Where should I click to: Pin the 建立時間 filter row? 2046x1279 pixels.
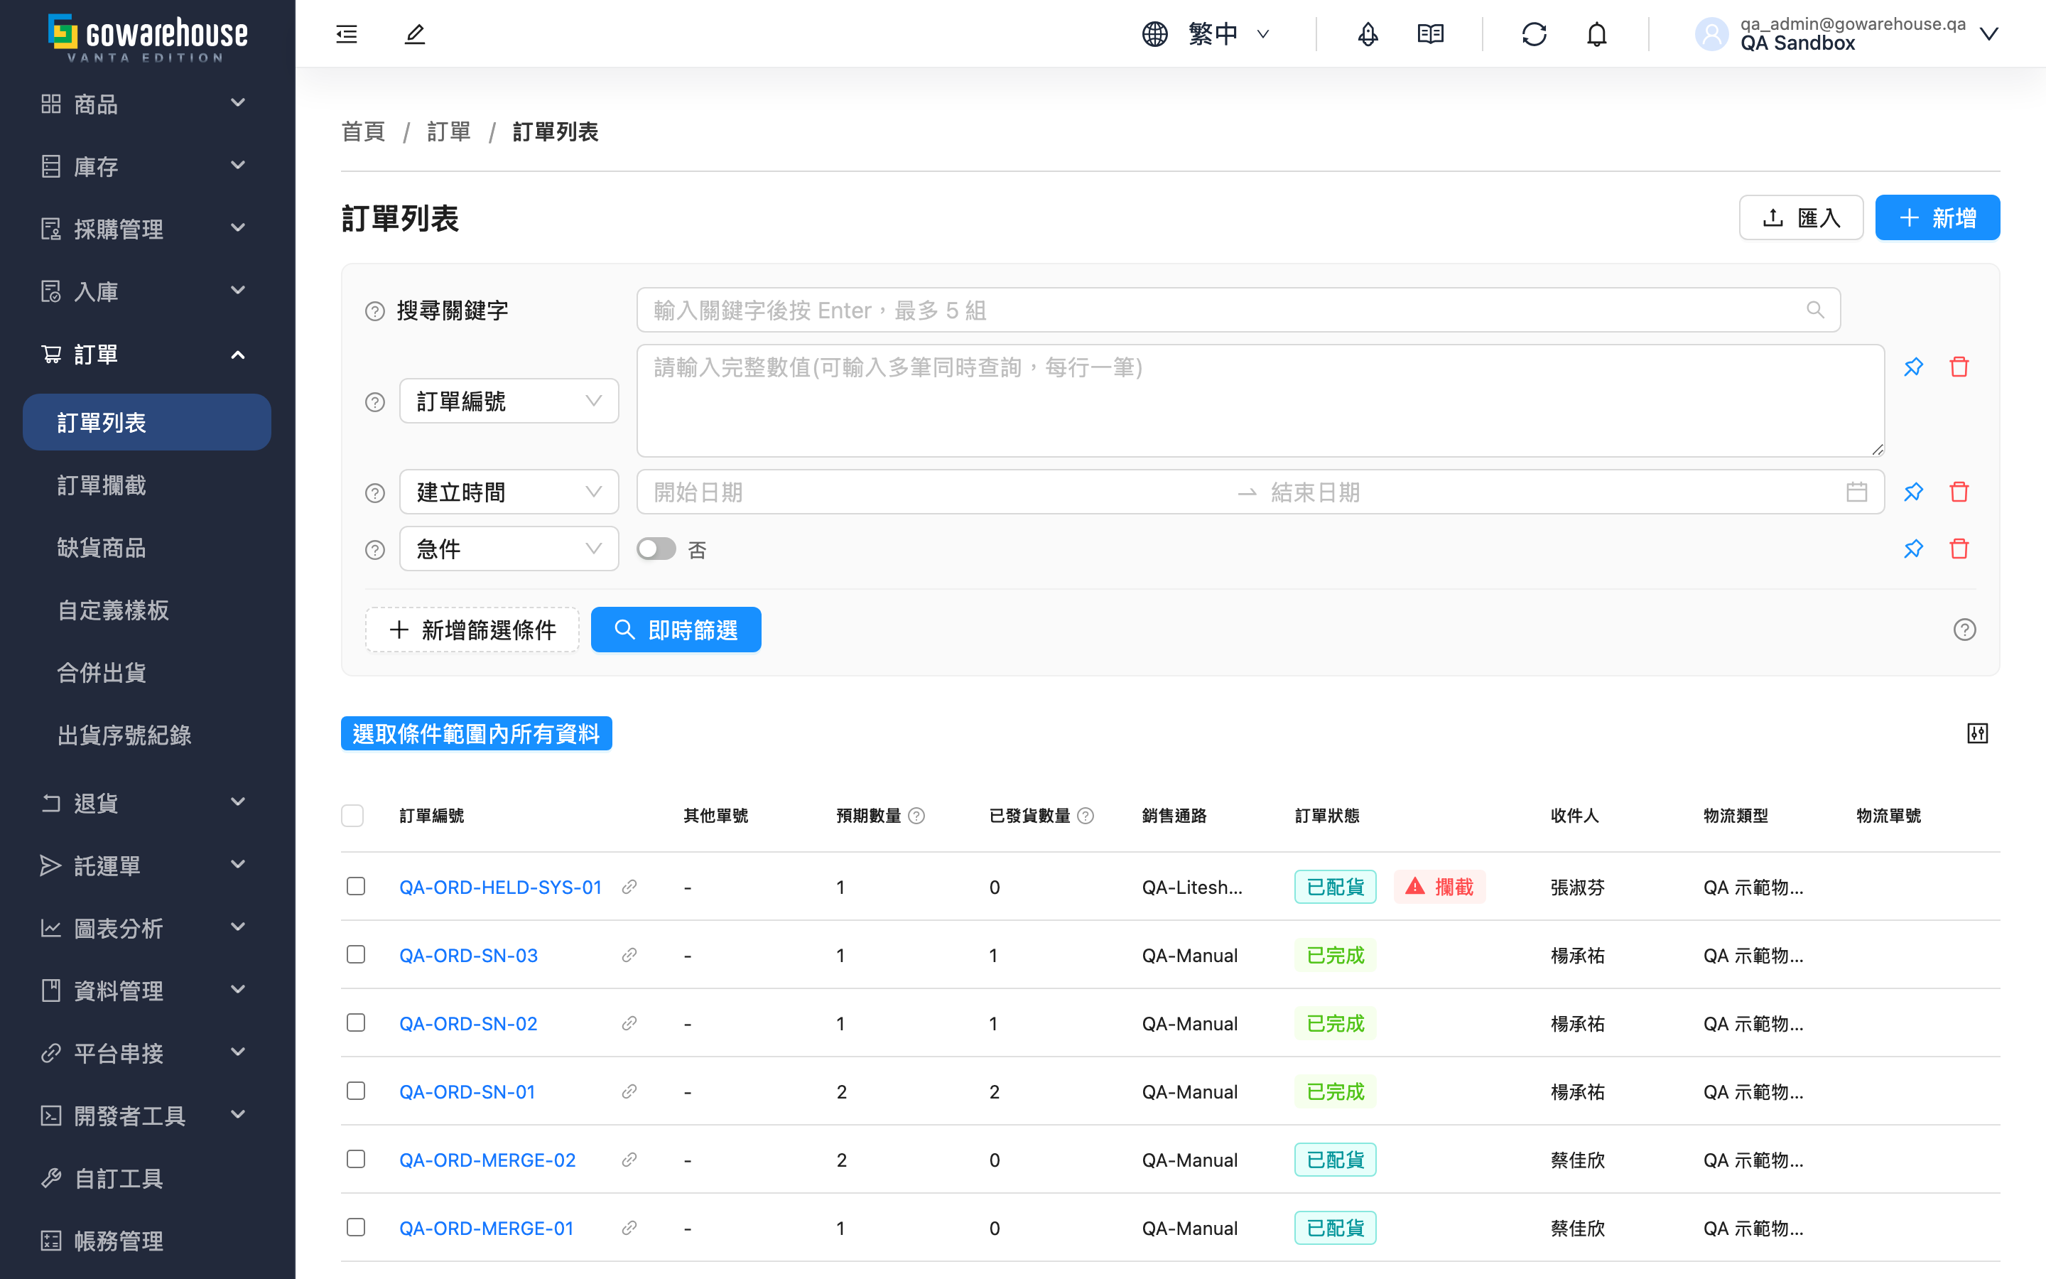click(1913, 492)
